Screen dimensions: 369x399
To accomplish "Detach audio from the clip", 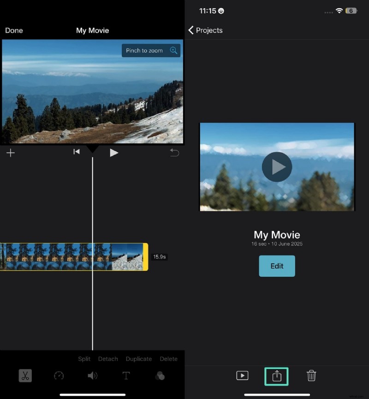I will tap(108, 359).
